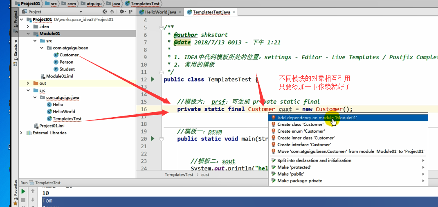Image resolution: width=438 pixels, height=207 pixels.
Task: Close the TemplatesTest.java tab
Action: (234, 12)
